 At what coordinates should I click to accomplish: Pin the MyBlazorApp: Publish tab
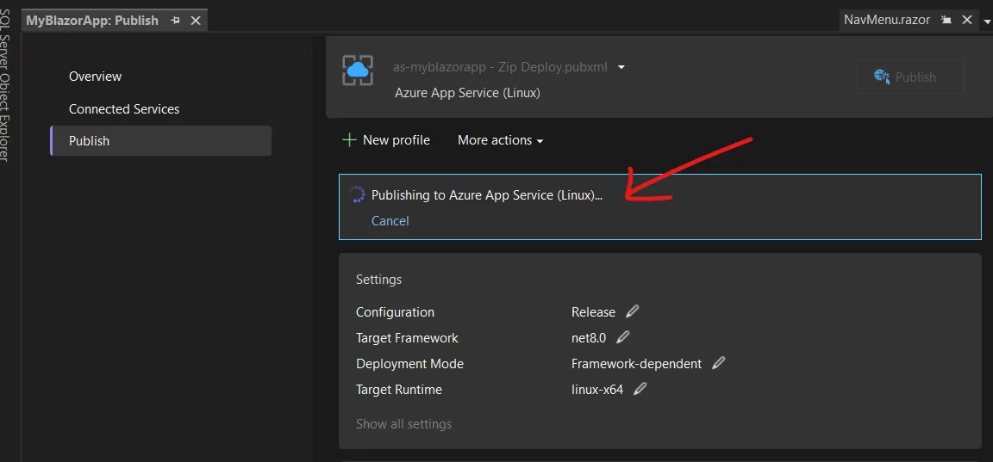tap(176, 21)
